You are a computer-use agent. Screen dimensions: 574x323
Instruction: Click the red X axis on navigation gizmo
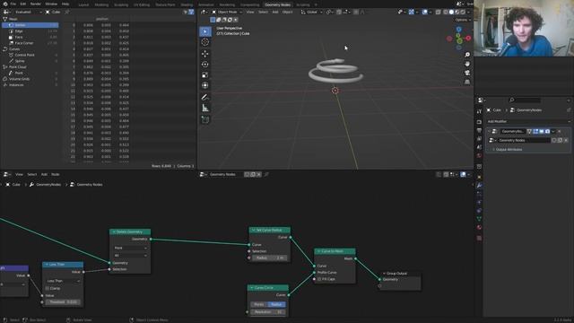468,38
